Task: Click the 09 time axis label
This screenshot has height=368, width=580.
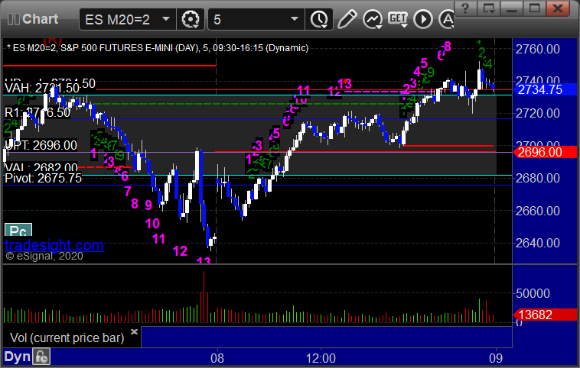Action: click(x=496, y=358)
